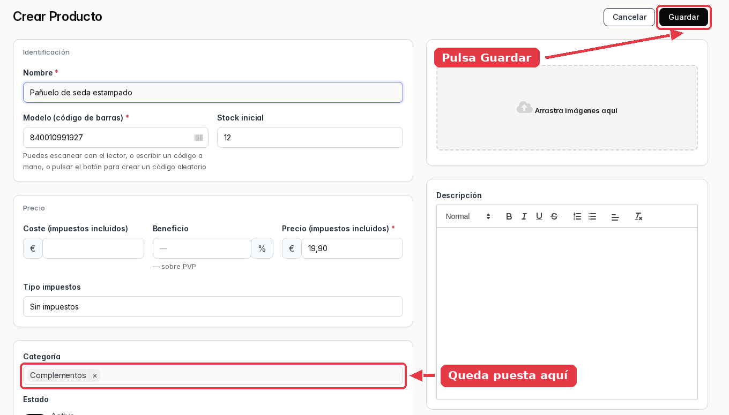Viewport: 729px width, 415px height.
Task: Click the Modelo barcode input field
Action: coord(116,138)
